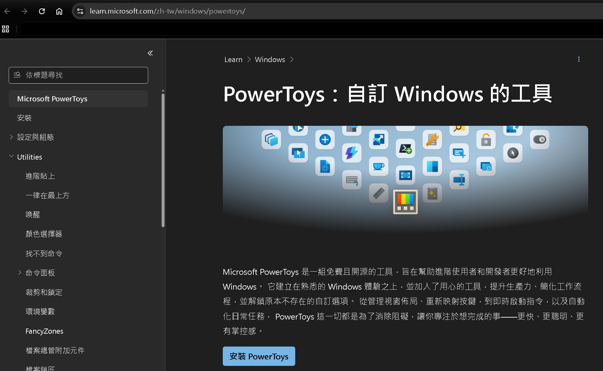Click the 安裝 PowerToys button

click(x=259, y=356)
